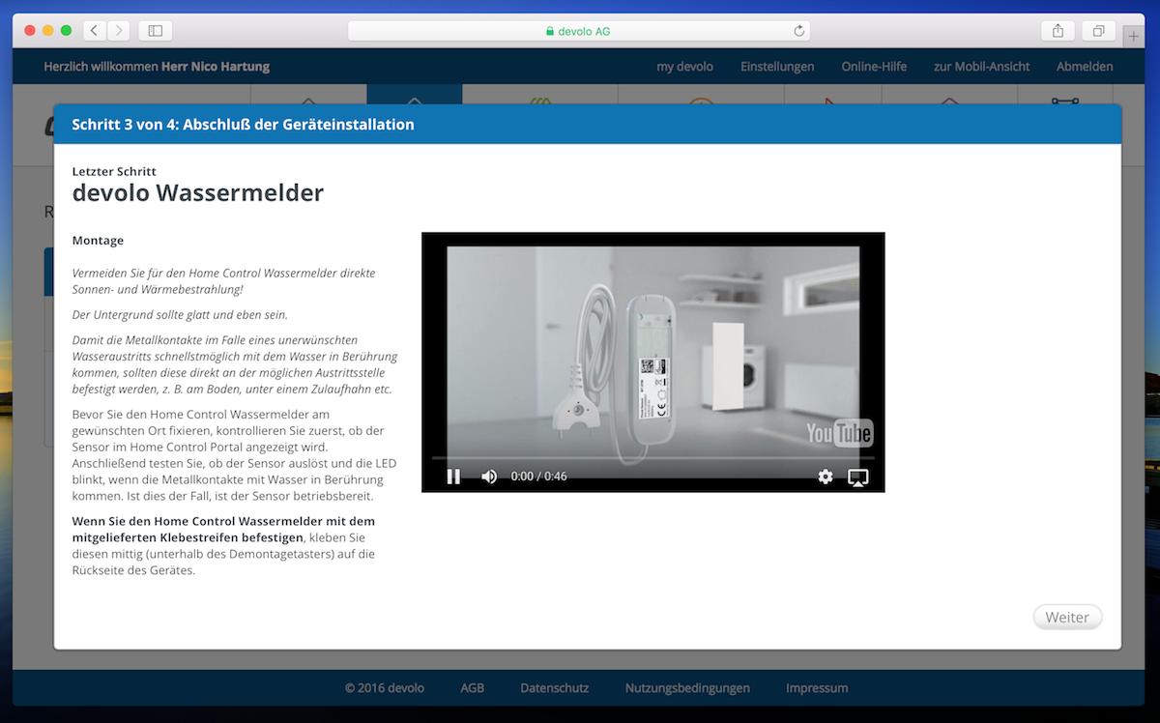Click the © 2016 devolo footer text
The width and height of the screenshot is (1160, 723).
(x=385, y=688)
